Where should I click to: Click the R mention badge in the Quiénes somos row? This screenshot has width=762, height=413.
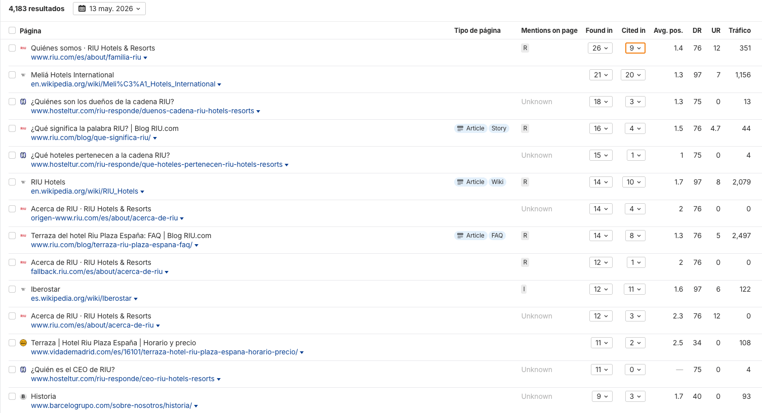(x=525, y=48)
